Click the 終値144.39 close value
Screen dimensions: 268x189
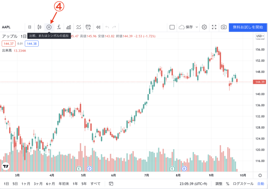click(x=124, y=36)
